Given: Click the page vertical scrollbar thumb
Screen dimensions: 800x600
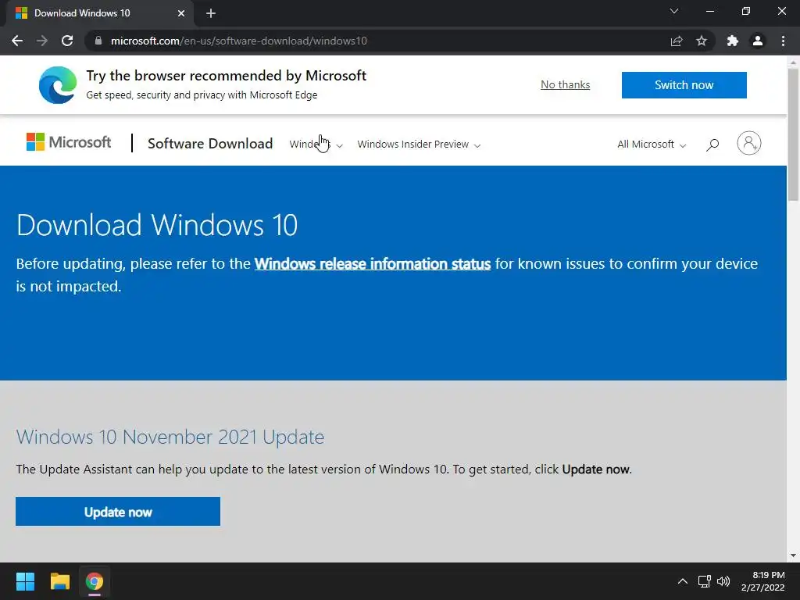Looking at the screenshot, I should [794, 134].
